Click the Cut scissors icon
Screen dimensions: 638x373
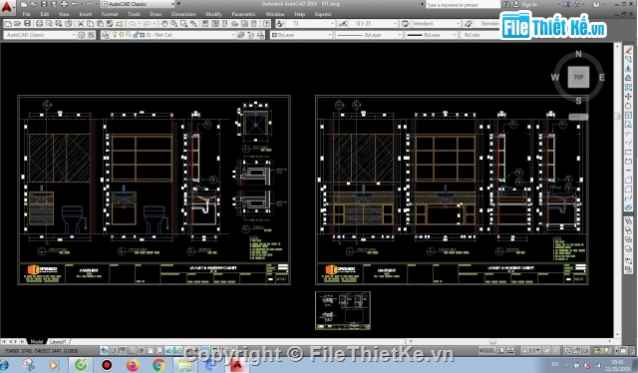click(81, 24)
